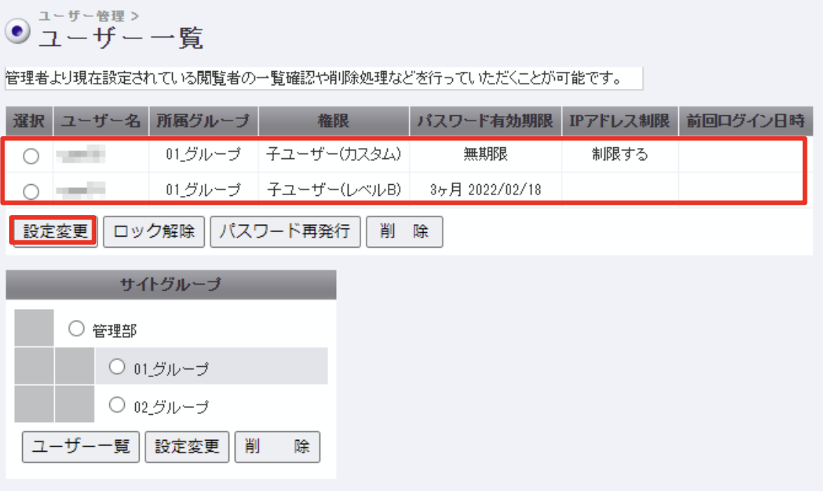Click the ロック解除 button
The height and width of the screenshot is (491, 823).
154,231
